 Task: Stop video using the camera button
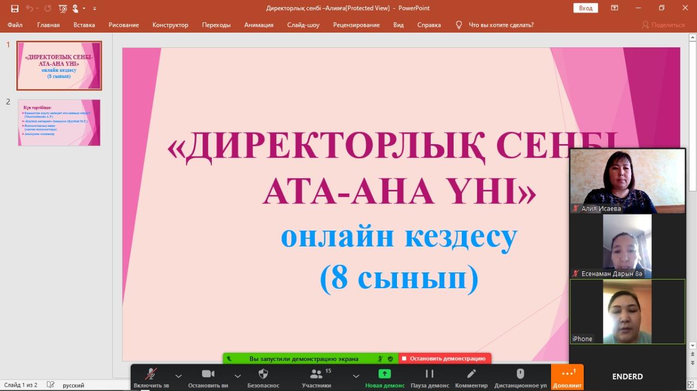tap(208, 374)
